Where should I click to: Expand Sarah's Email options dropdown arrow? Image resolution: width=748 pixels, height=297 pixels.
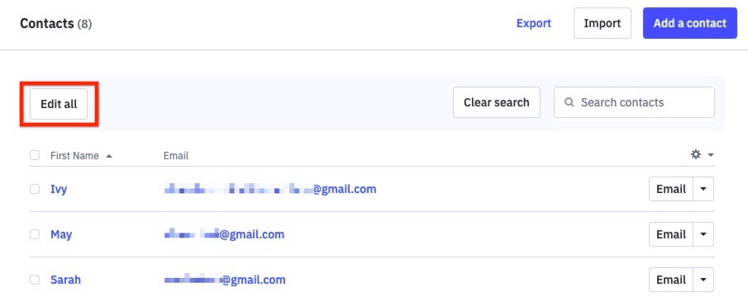(x=703, y=280)
